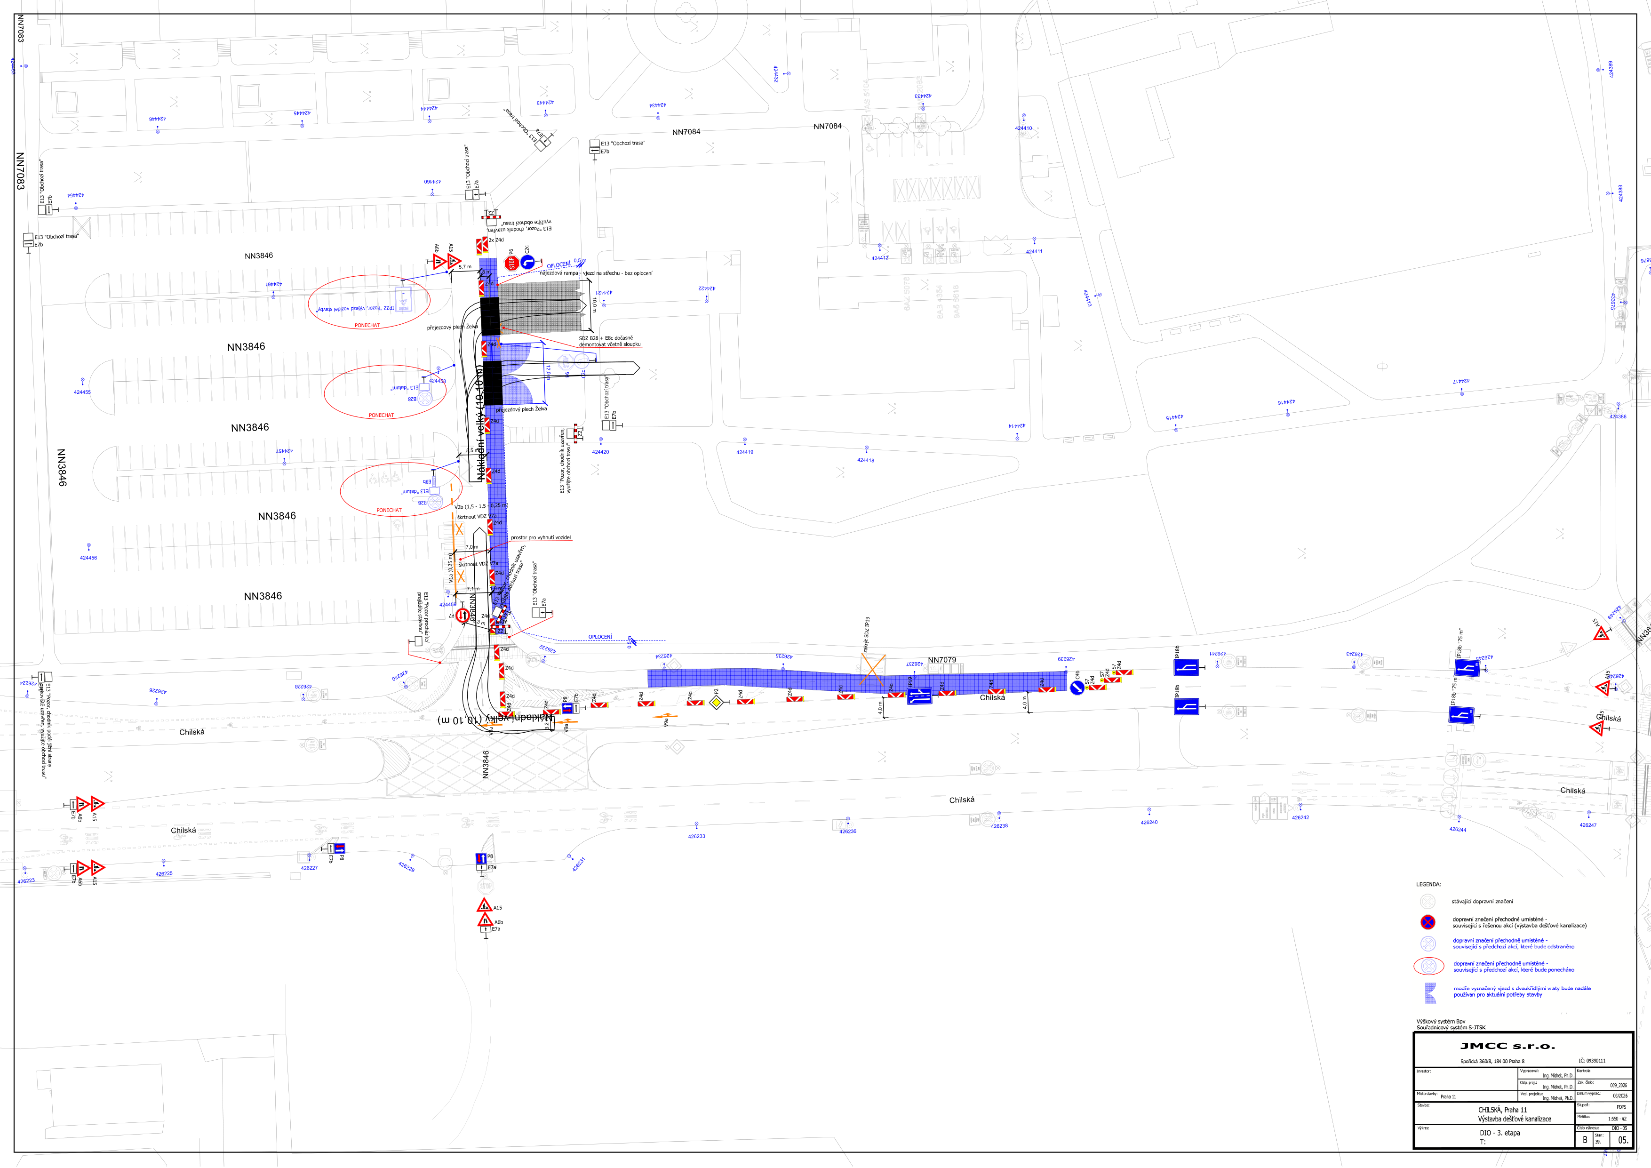Click the 'SDZ B28 + E8c dočasně demontovat' note

[609, 341]
